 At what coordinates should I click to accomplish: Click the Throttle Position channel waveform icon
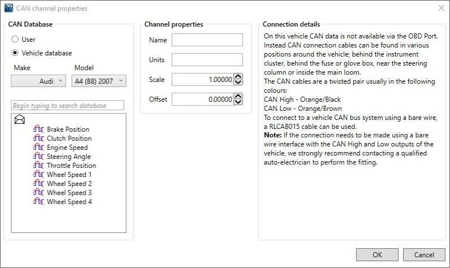(38, 165)
